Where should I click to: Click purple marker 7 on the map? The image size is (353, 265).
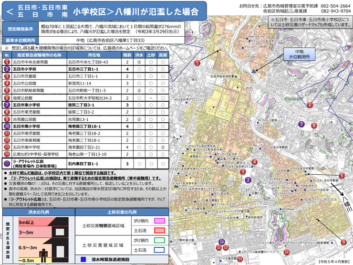[x=301, y=124]
